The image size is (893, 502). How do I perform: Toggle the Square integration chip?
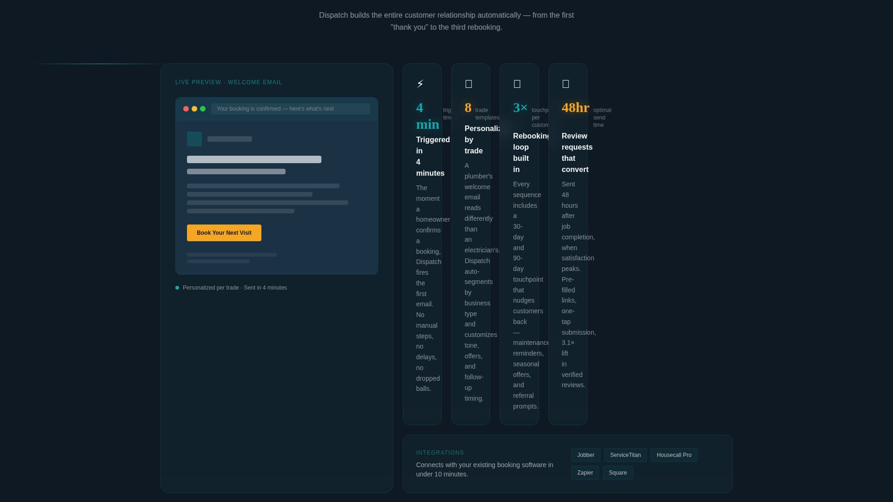click(618, 472)
